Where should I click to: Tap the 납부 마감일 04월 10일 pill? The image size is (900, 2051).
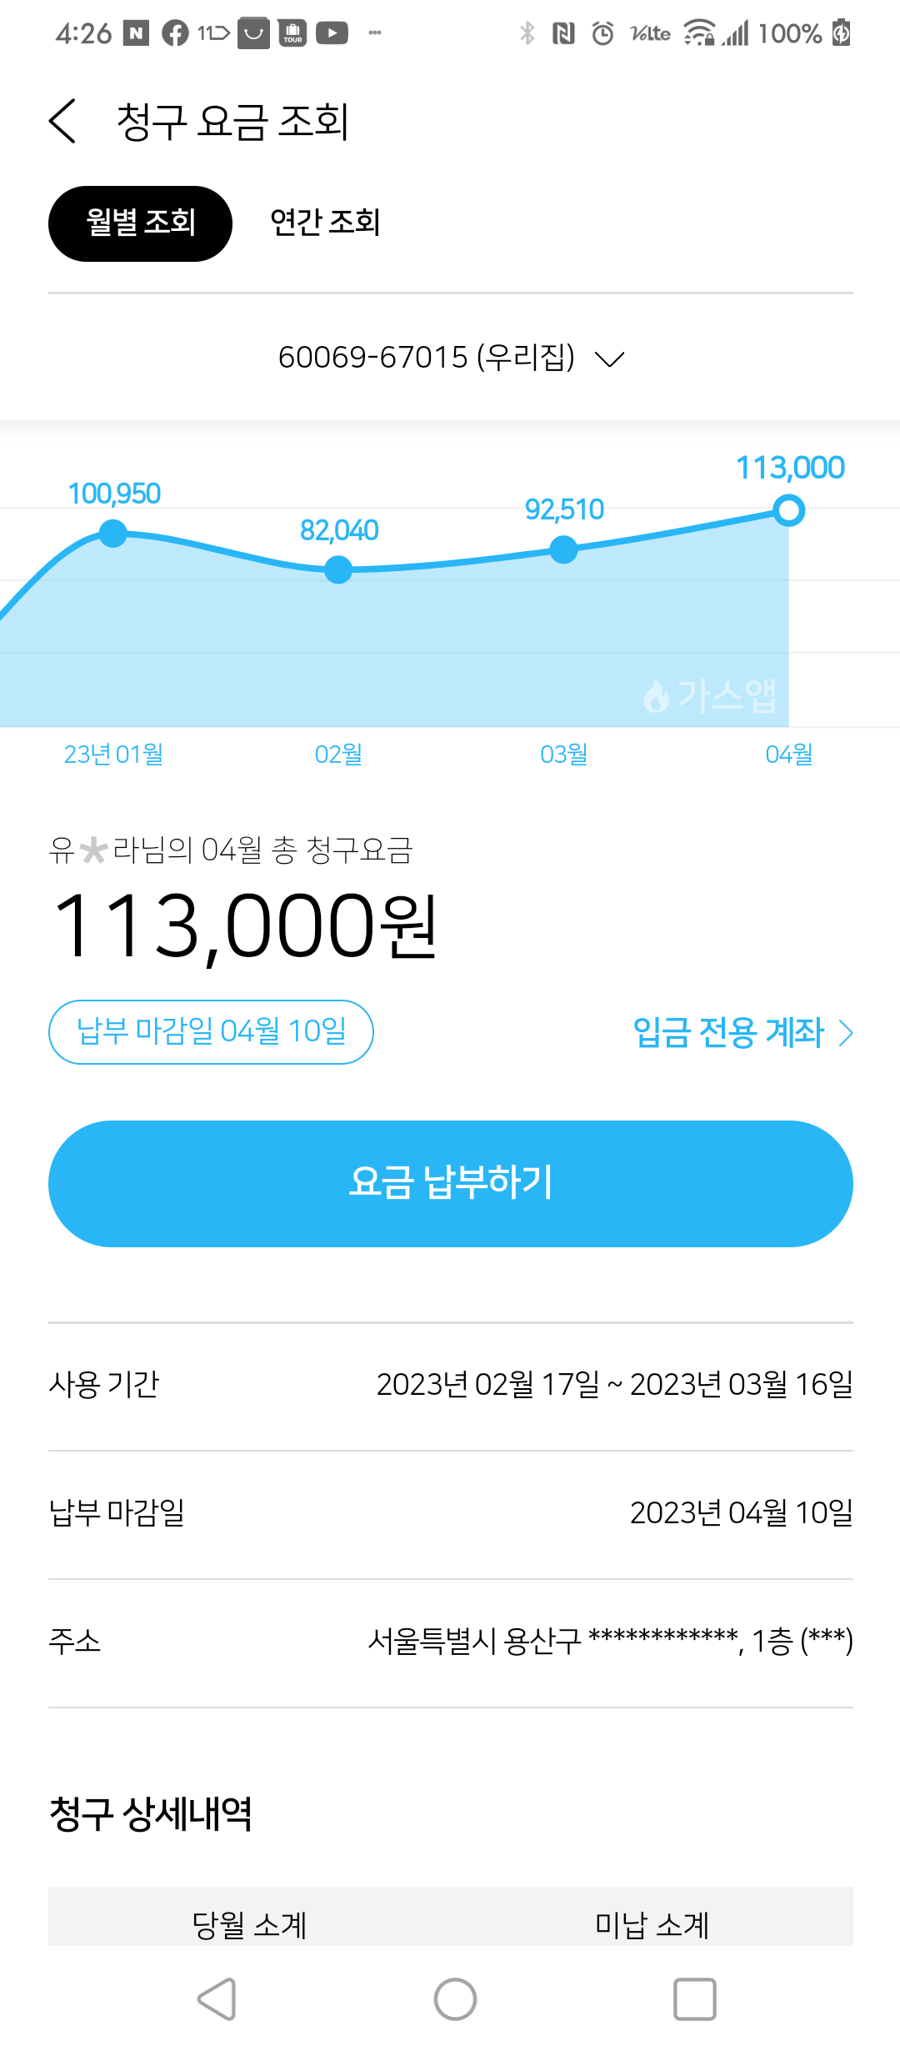[x=211, y=1032]
